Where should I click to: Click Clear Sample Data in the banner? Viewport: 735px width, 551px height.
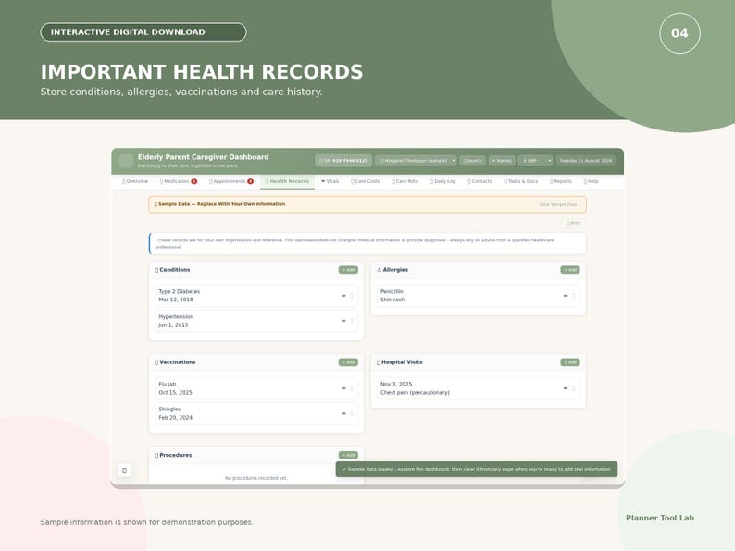pos(558,204)
